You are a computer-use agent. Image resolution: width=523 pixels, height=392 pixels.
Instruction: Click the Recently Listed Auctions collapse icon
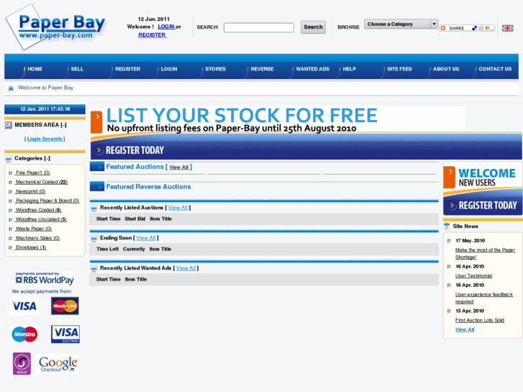coord(94,208)
